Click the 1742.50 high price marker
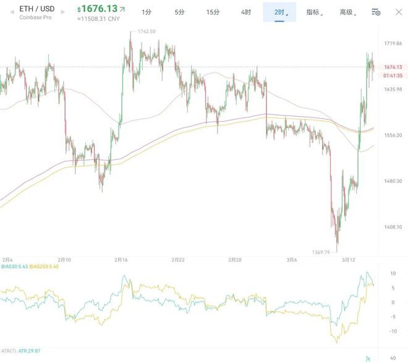 [145, 31]
